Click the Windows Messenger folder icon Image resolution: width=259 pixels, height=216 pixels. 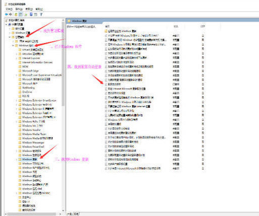(20, 142)
